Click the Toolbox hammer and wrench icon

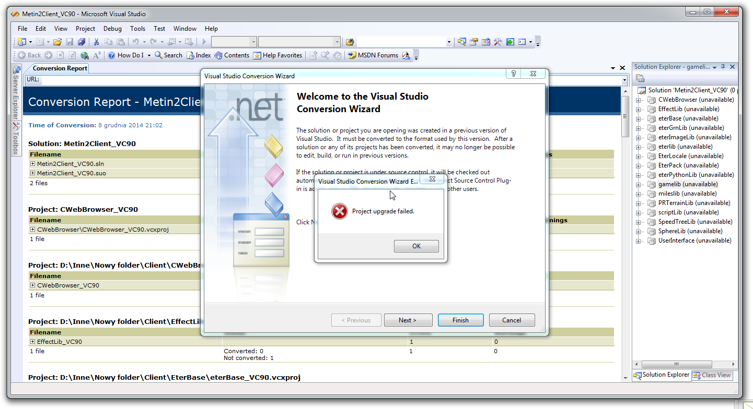498,42
